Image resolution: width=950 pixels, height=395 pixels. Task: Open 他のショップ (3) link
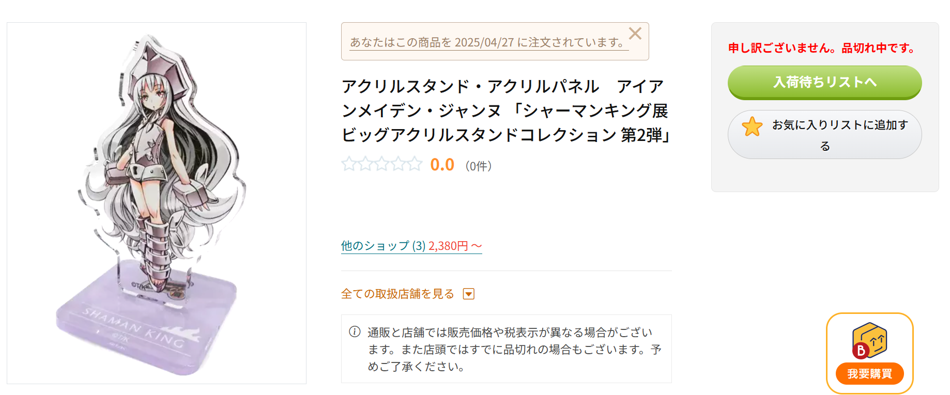[x=383, y=246]
